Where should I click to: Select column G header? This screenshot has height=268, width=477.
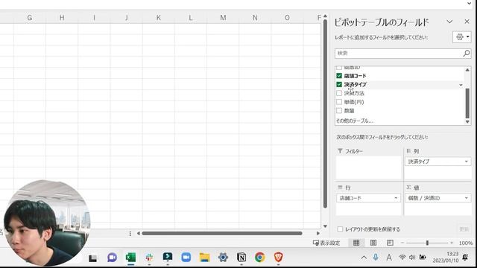[x=30, y=18]
